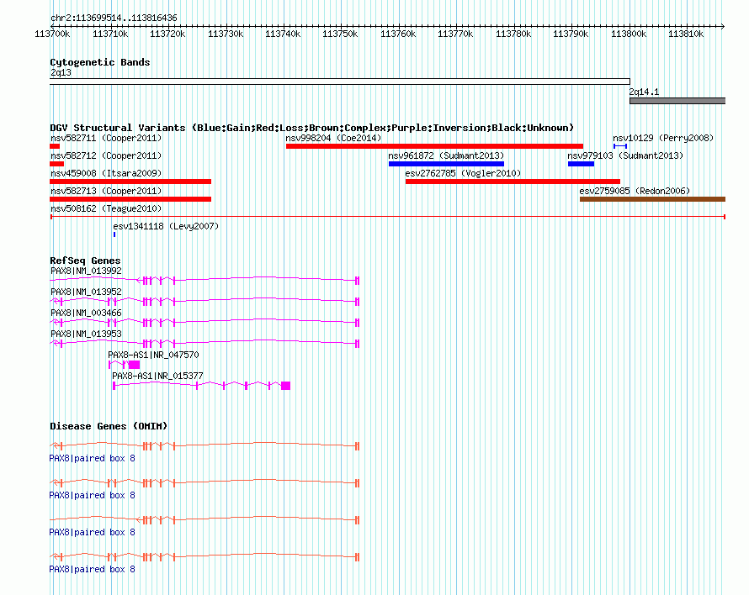Click the topmost orange OMIM PAX8 gene glyph

click(x=205, y=445)
